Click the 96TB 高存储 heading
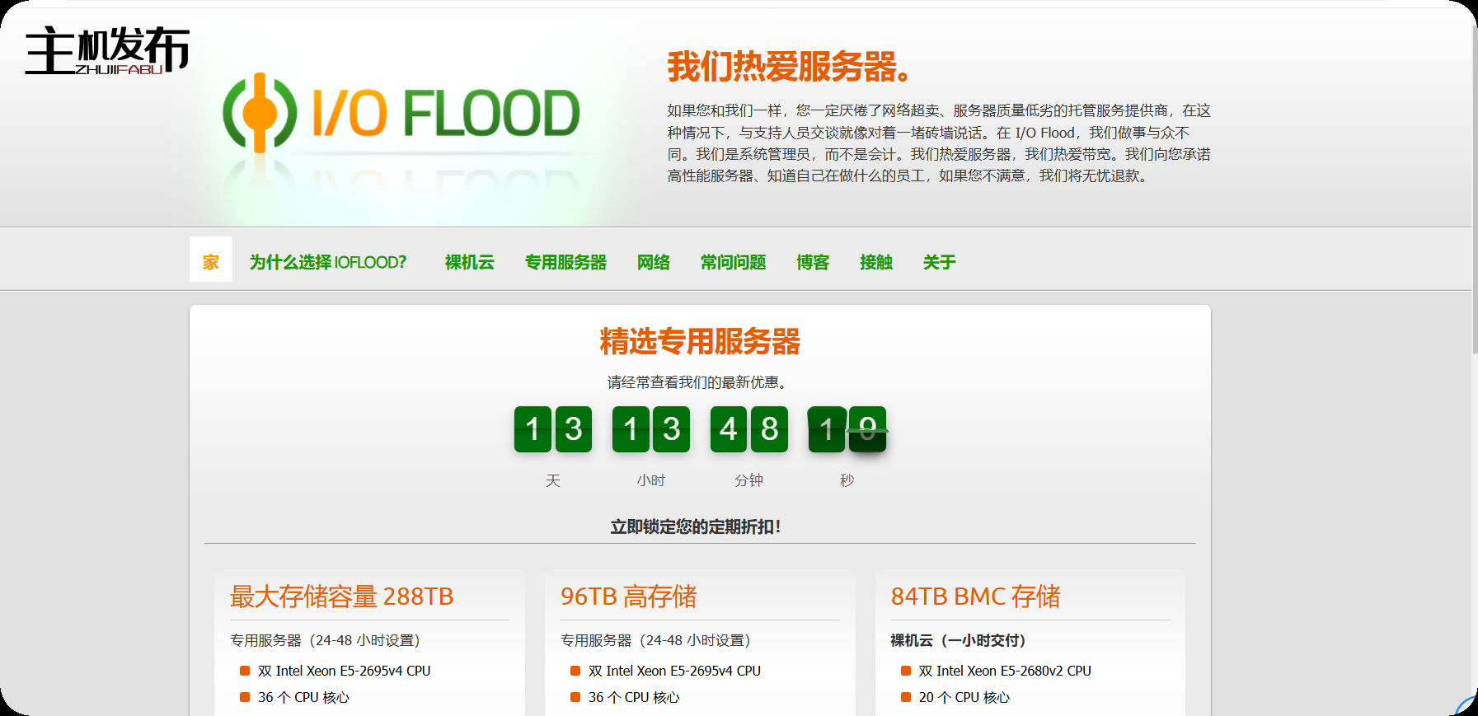The height and width of the screenshot is (716, 1478). pyautogui.click(x=628, y=597)
